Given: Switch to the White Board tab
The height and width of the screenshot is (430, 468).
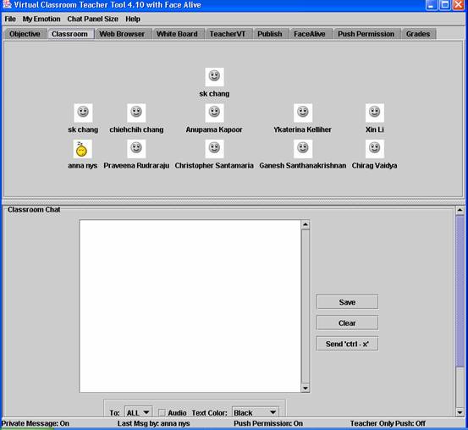Looking at the screenshot, I should tap(177, 34).
